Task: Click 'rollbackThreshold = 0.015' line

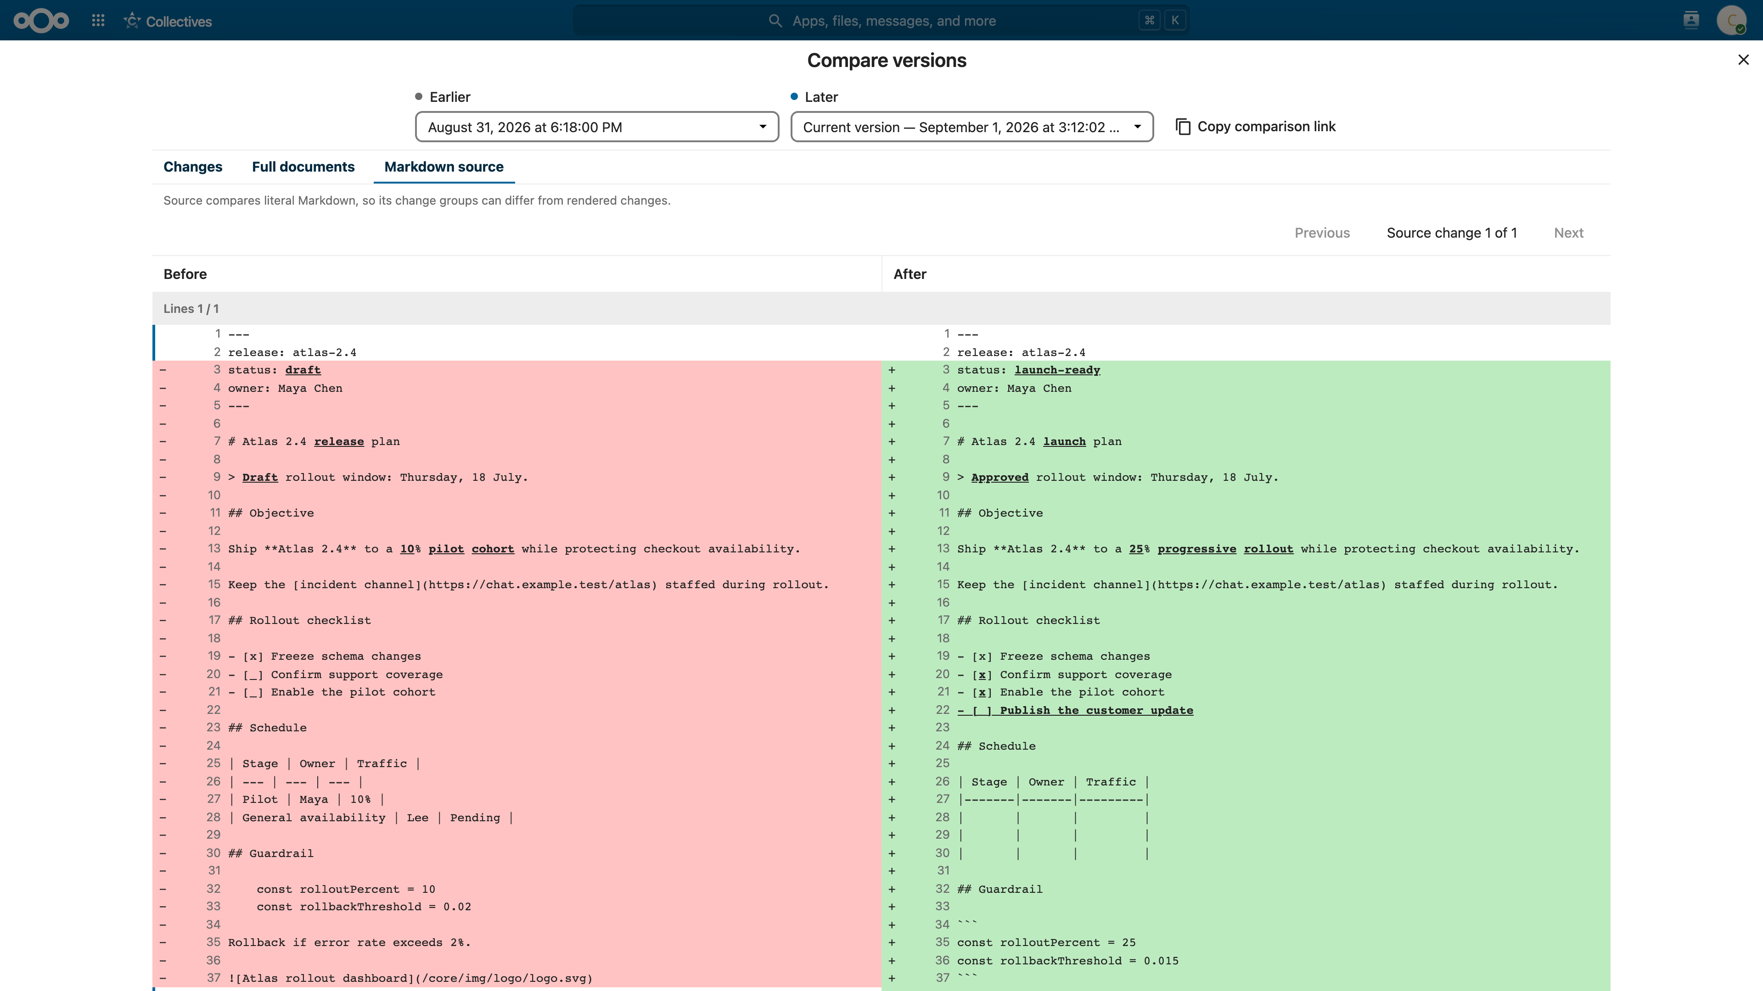Action: (1067, 961)
